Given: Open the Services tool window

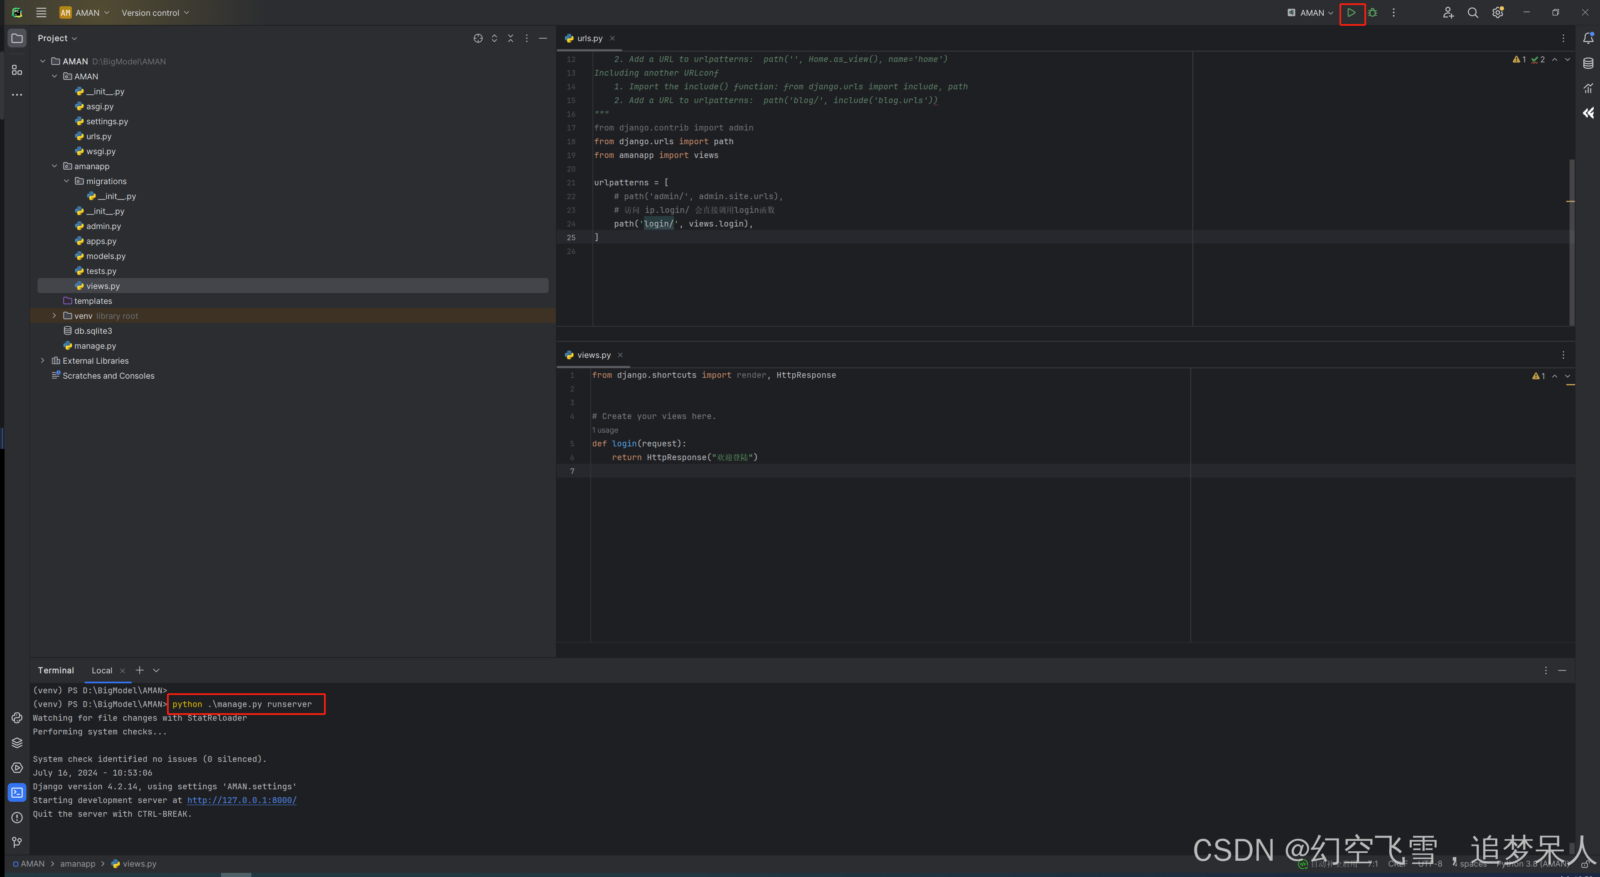Looking at the screenshot, I should pos(17,768).
